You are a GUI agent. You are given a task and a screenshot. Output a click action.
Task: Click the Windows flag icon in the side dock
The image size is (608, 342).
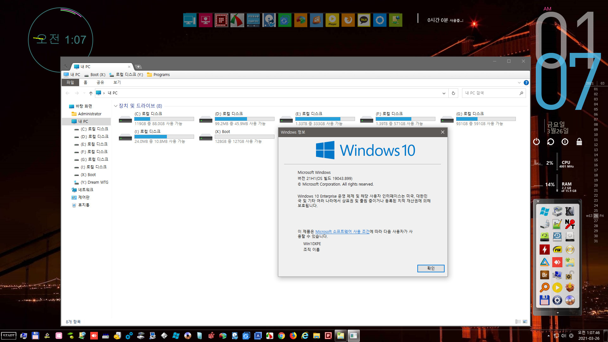coord(545,212)
